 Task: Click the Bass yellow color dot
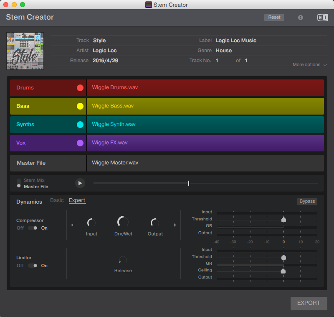point(80,106)
